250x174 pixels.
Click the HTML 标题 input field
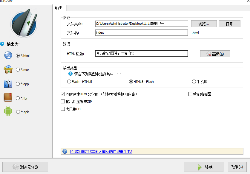[141, 53]
